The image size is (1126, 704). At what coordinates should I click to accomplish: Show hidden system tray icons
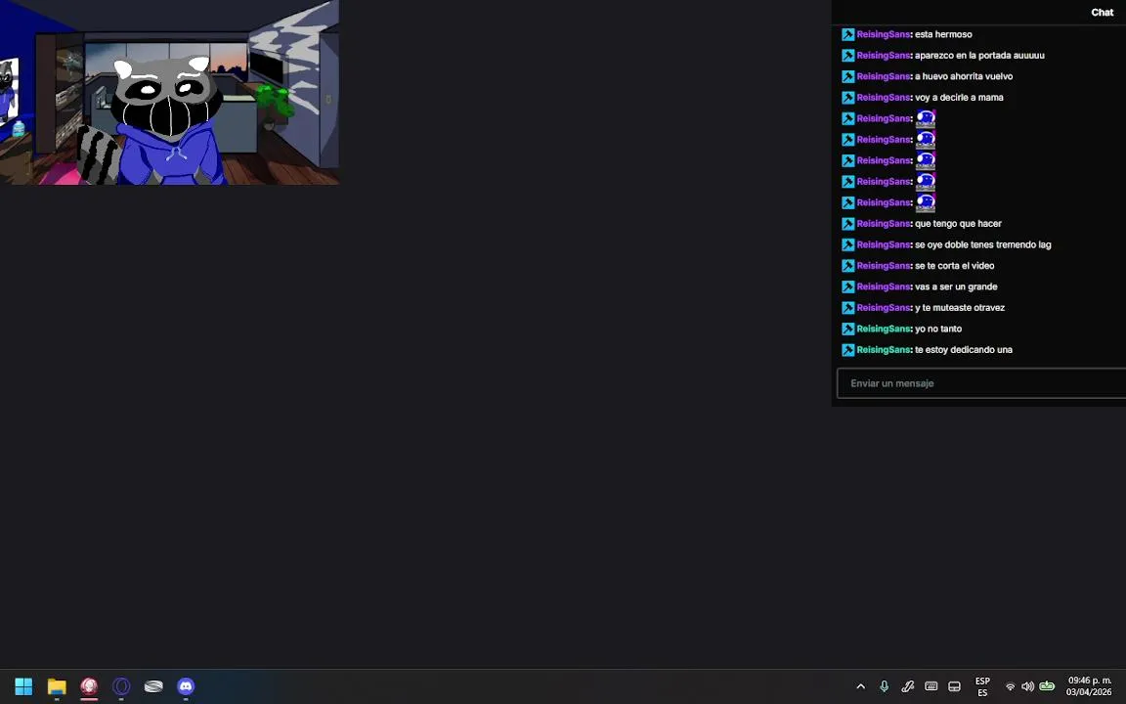click(860, 686)
